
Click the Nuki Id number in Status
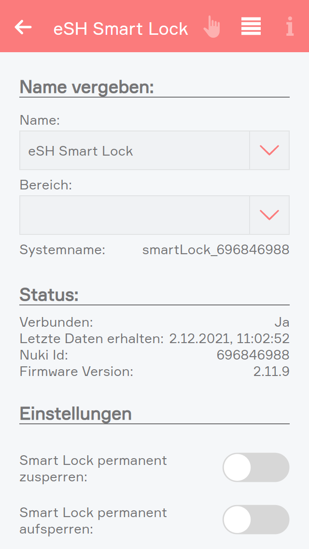(253, 355)
